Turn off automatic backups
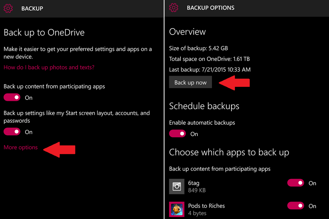329x219 pixels. pos(177,134)
